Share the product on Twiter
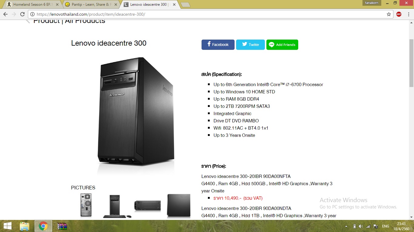 (x=250, y=45)
